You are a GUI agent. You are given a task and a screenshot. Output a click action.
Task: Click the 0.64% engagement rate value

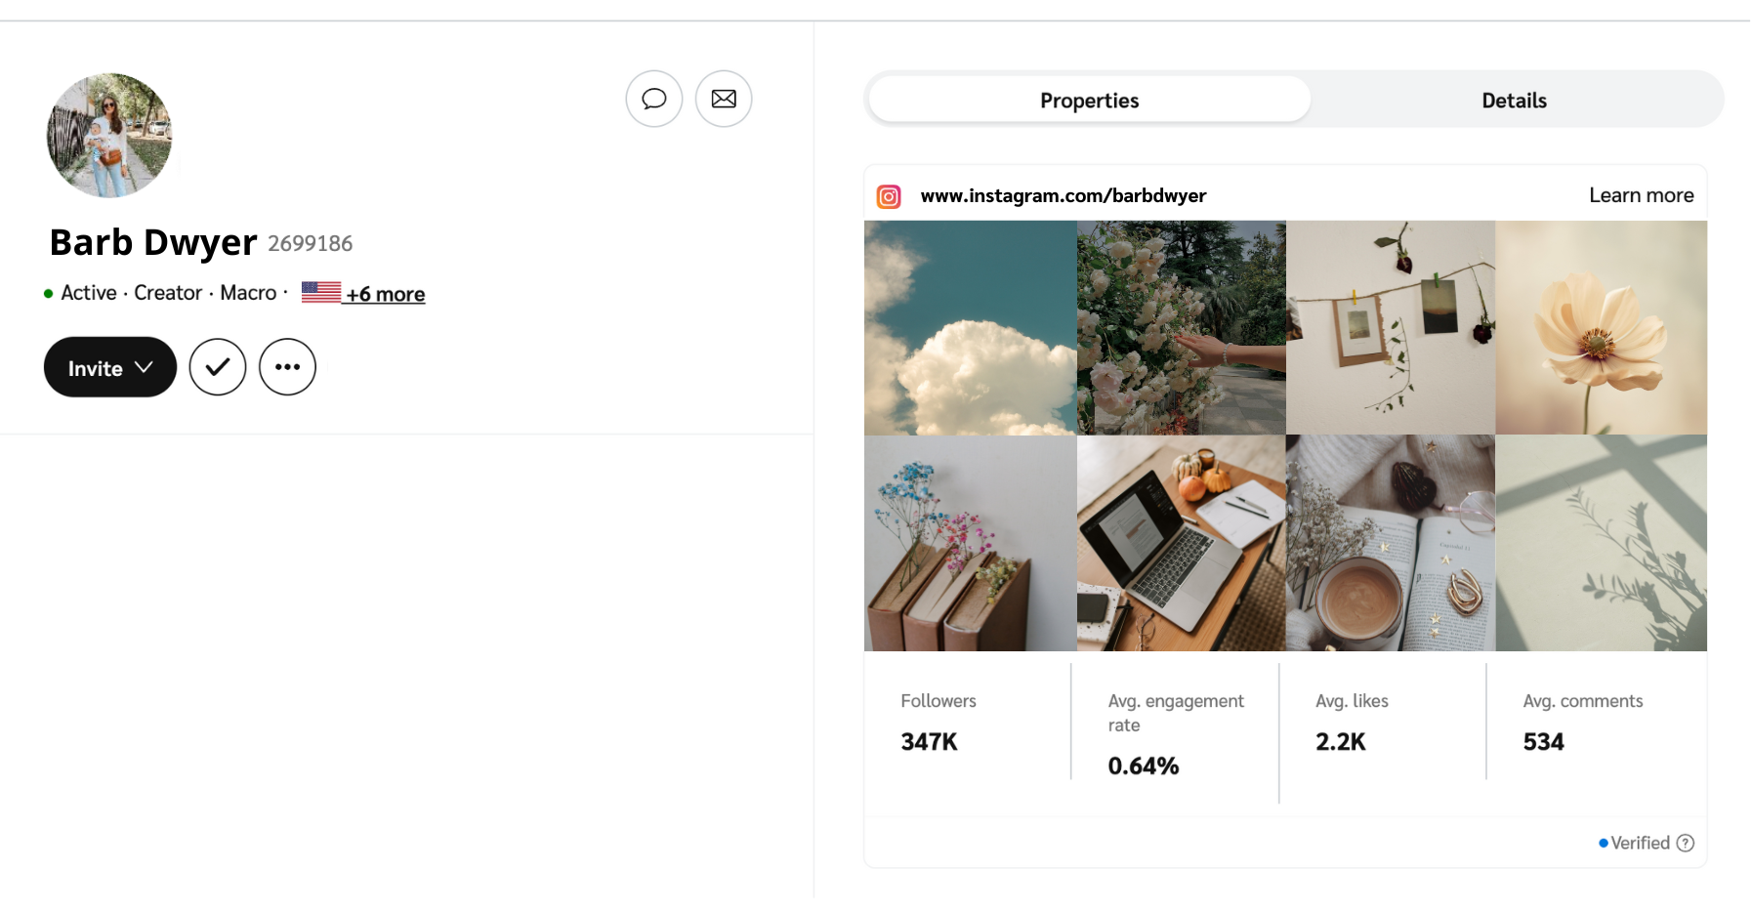pyautogui.click(x=1143, y=766)
